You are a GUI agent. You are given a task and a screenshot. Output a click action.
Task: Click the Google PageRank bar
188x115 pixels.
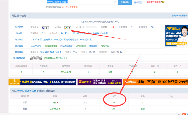91,27
